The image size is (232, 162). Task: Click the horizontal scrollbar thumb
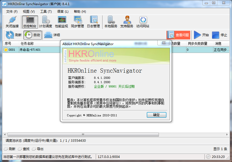[x=83, y=135]
